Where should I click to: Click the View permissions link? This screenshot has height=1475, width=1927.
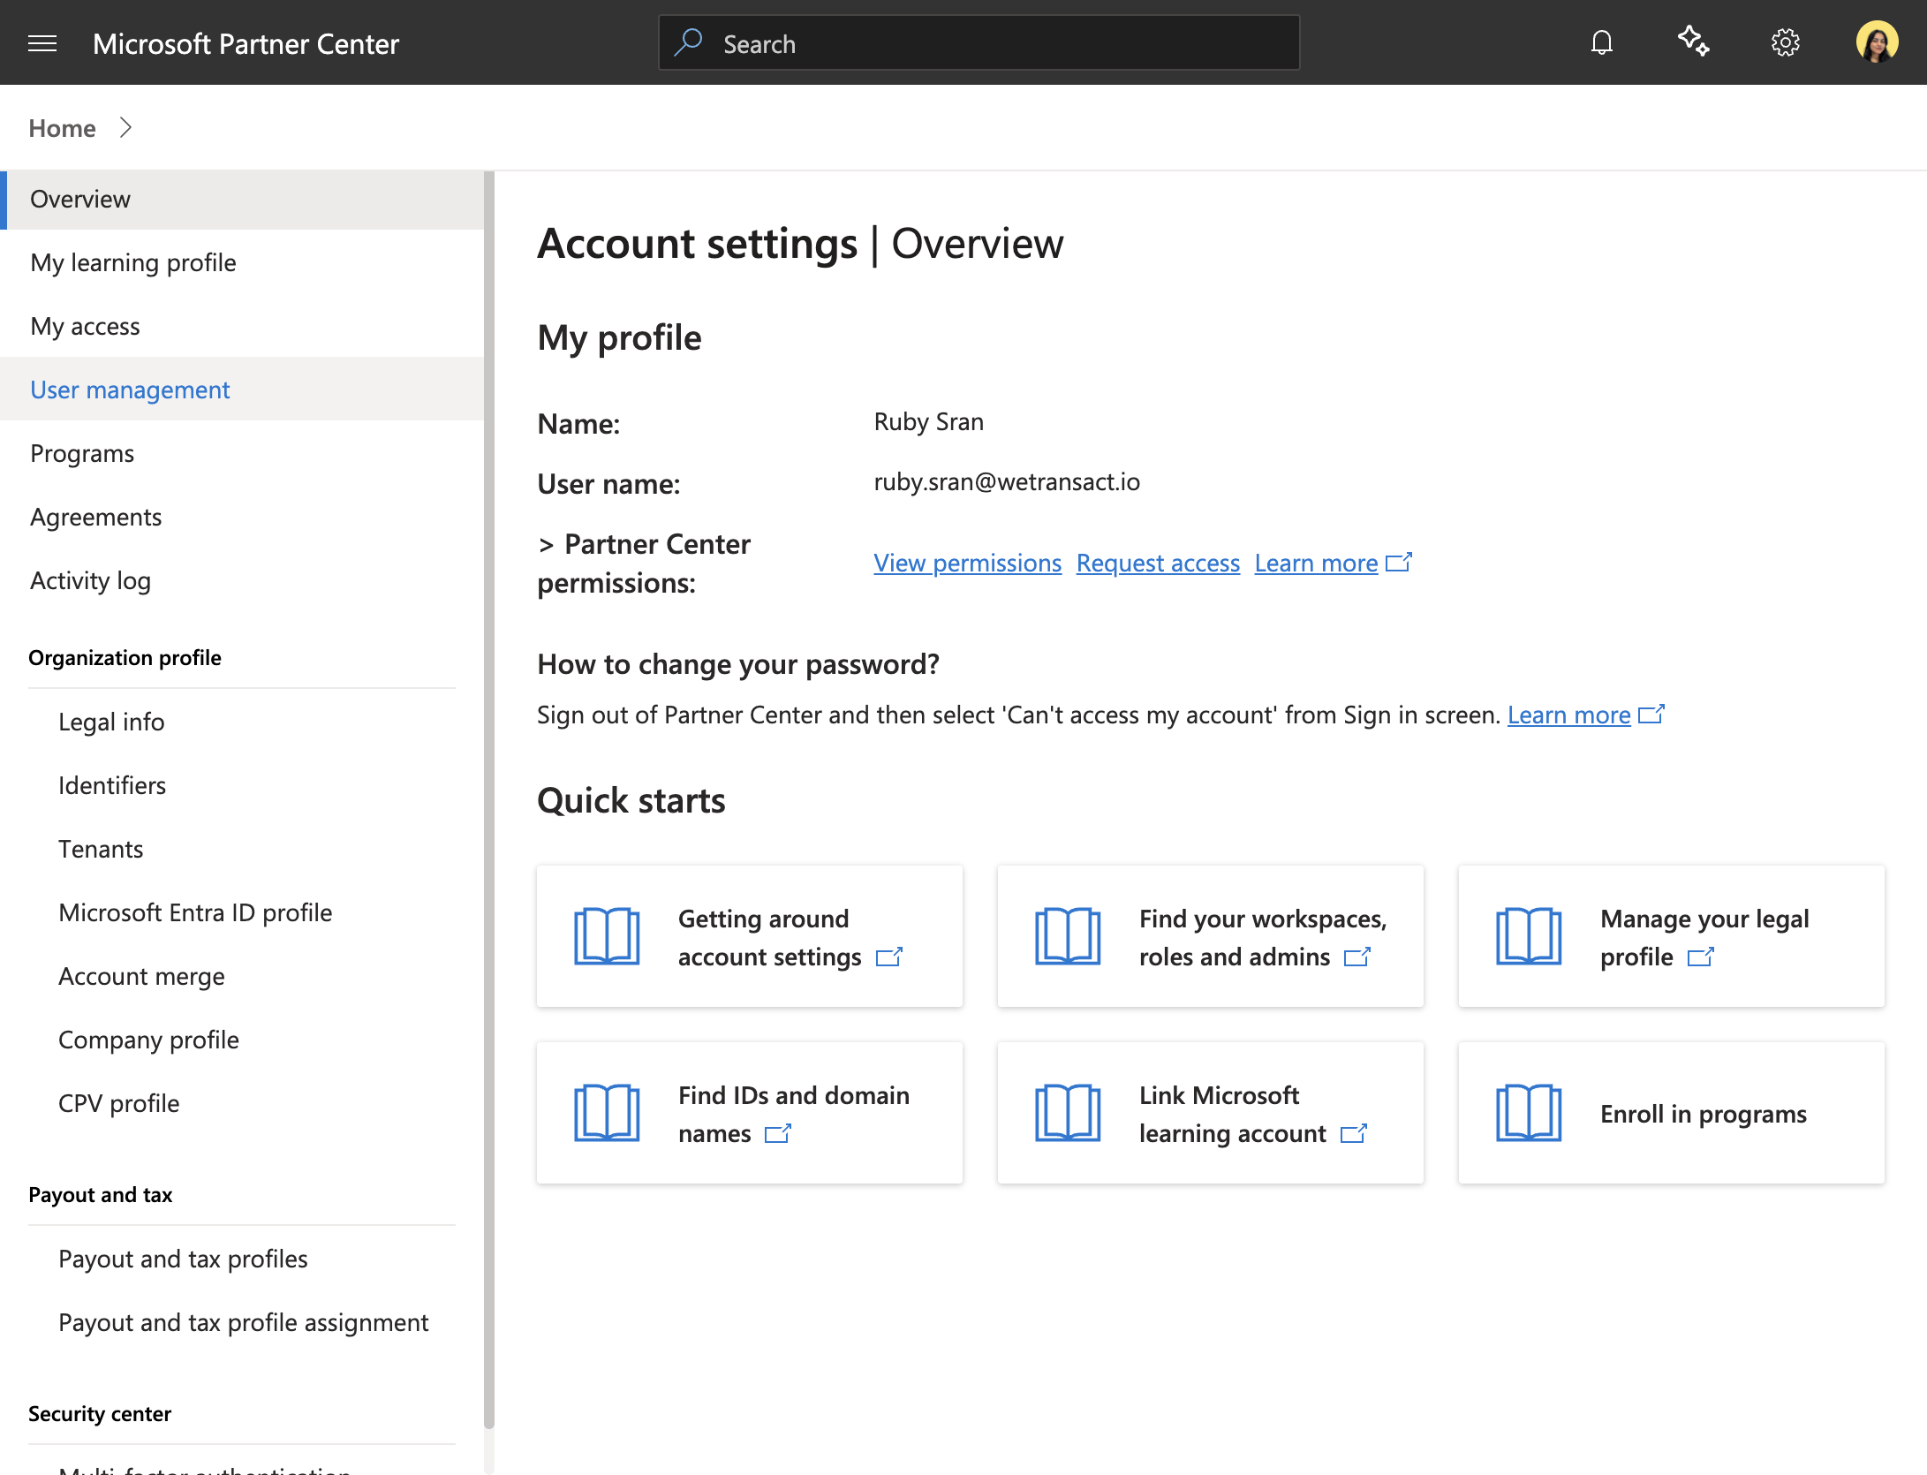point(967,563)
